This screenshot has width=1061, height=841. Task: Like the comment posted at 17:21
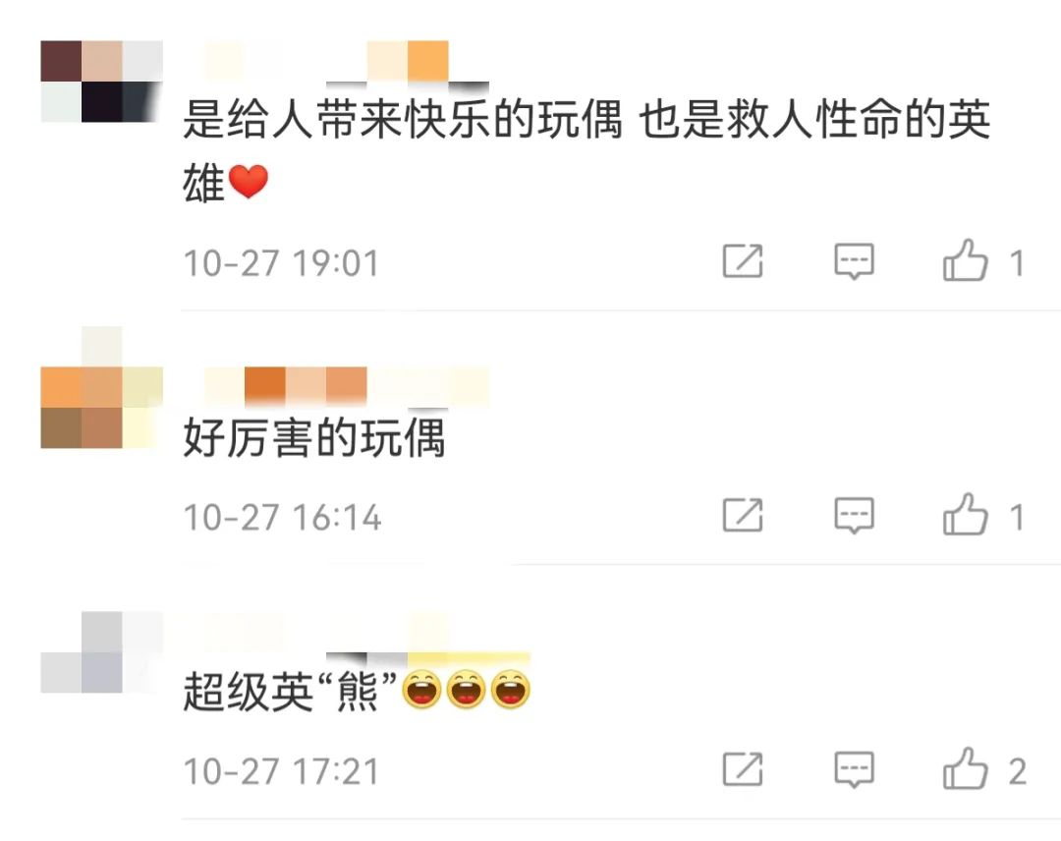click(965, 768)
